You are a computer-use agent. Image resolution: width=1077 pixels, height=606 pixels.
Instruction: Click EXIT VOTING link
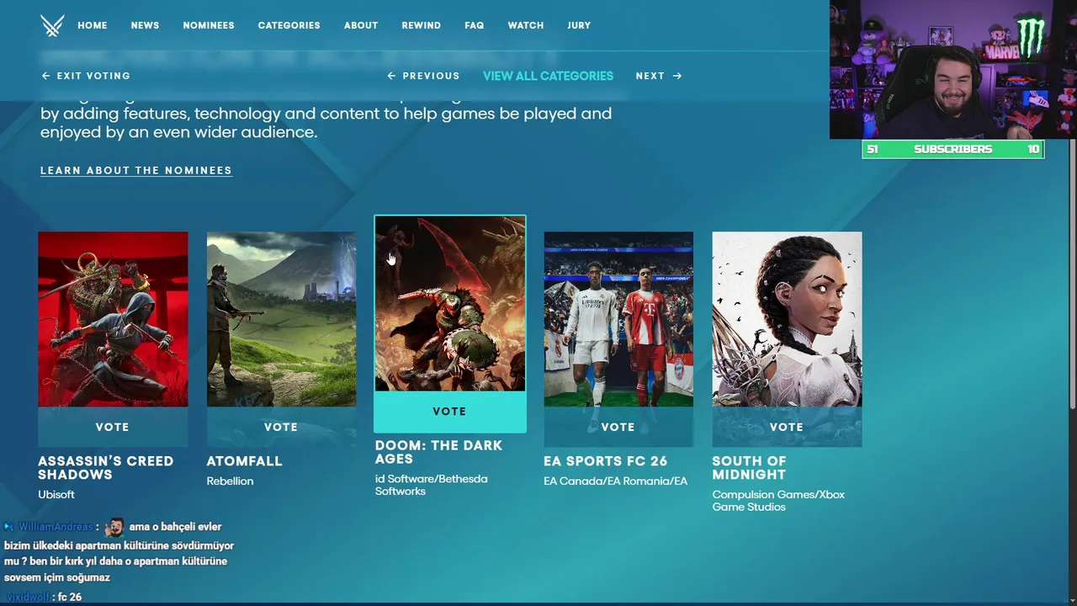coord(86,76)
